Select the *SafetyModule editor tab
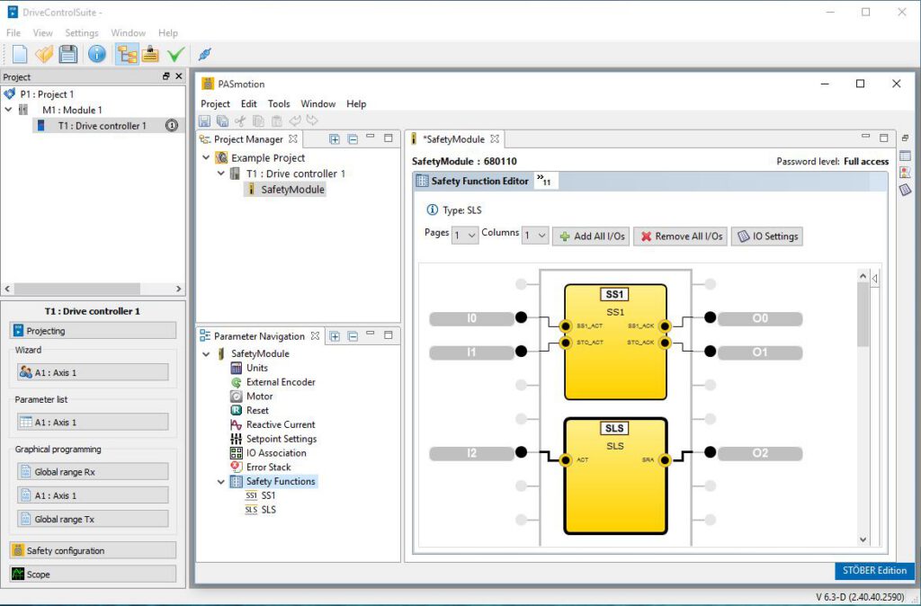This screenshot has width=921, height=606. point(455,139)
